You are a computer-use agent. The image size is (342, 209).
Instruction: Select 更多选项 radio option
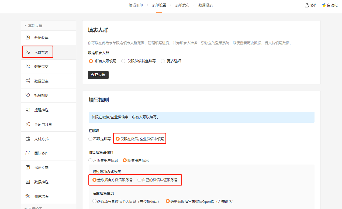163,61
